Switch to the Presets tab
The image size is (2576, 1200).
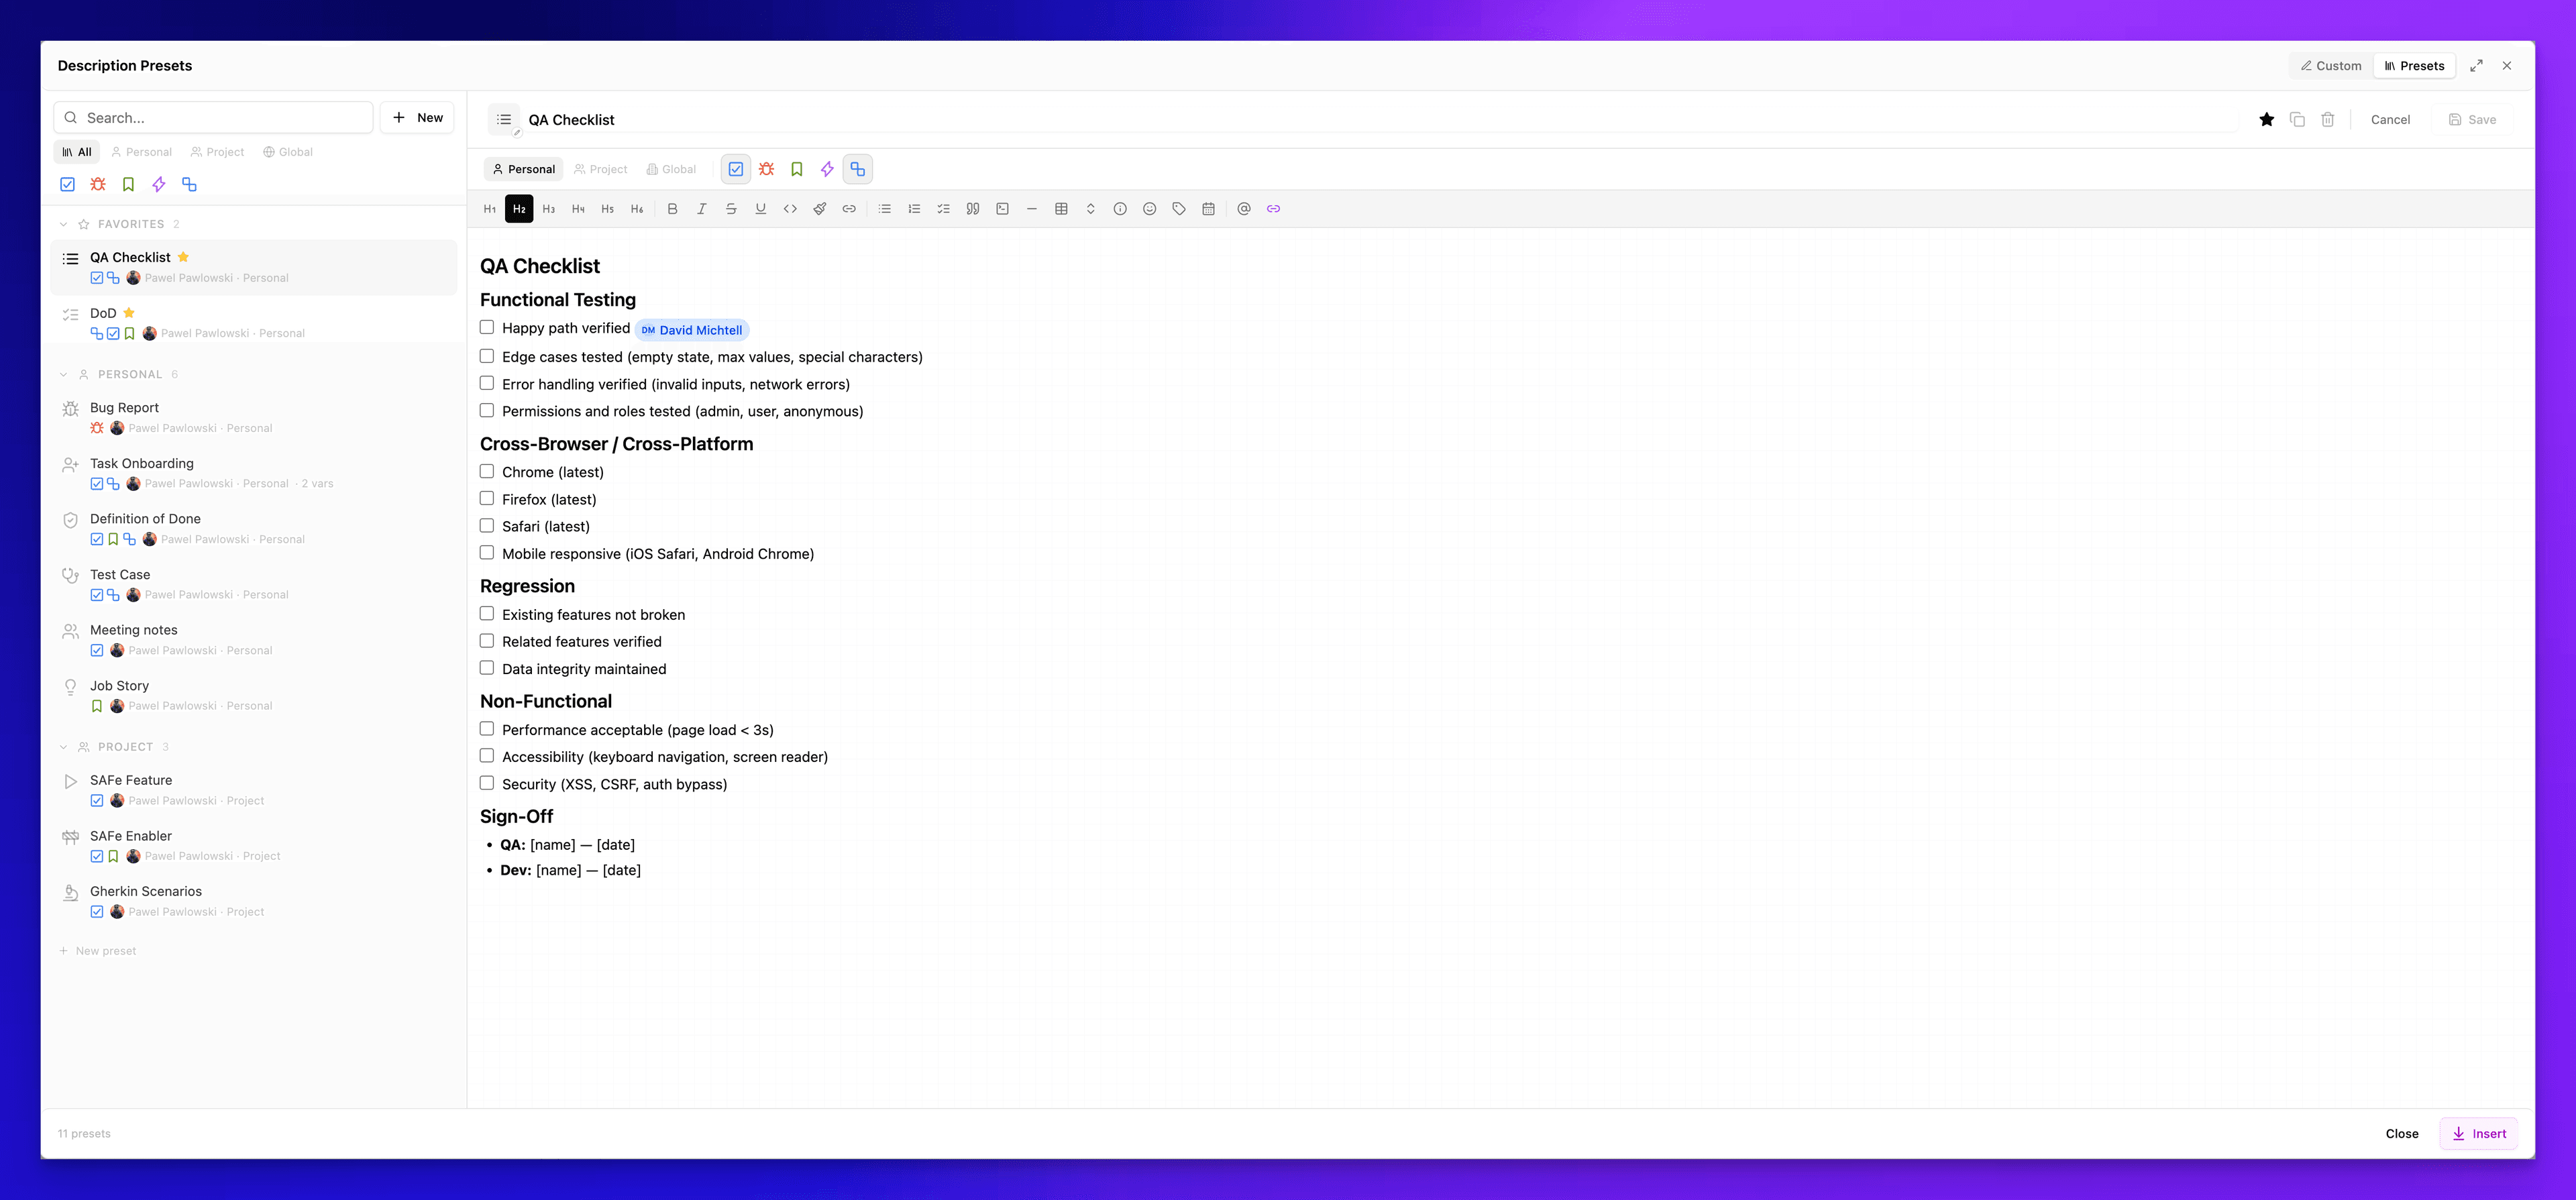2414,65
